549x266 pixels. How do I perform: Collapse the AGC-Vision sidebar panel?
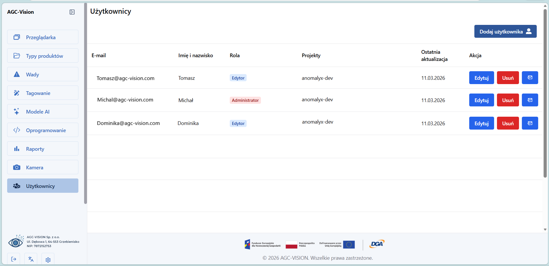point(72,12)
